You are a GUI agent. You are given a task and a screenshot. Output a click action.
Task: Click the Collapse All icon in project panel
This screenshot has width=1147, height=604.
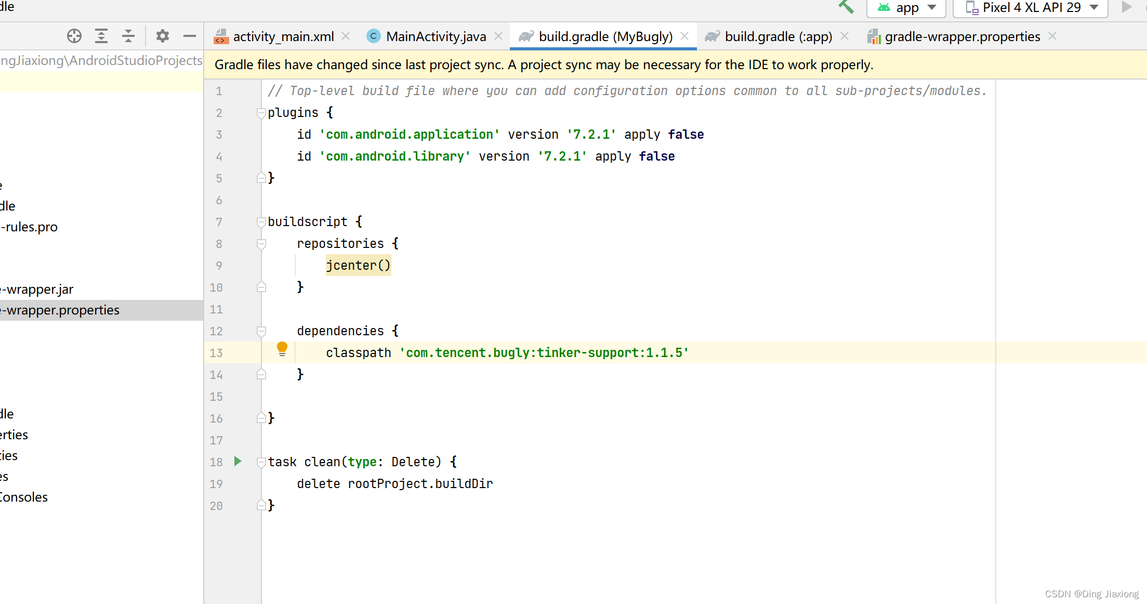pos(128,36)
